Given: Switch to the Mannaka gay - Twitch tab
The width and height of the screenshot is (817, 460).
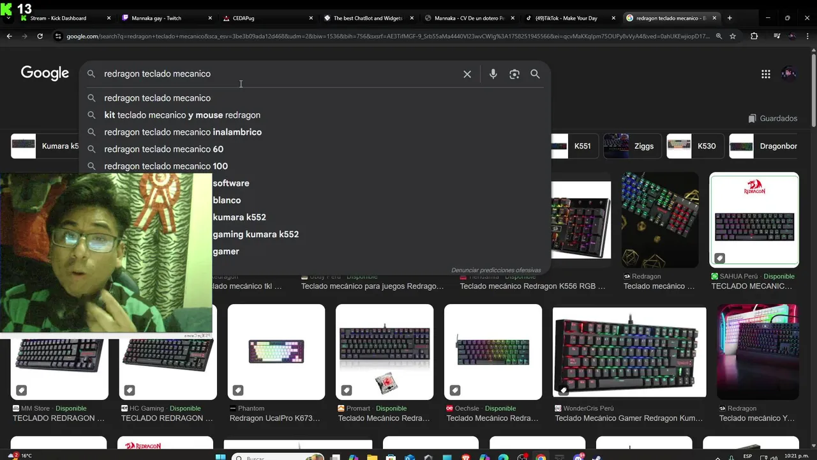Looking at the screenshot, I should click(163, 18).
